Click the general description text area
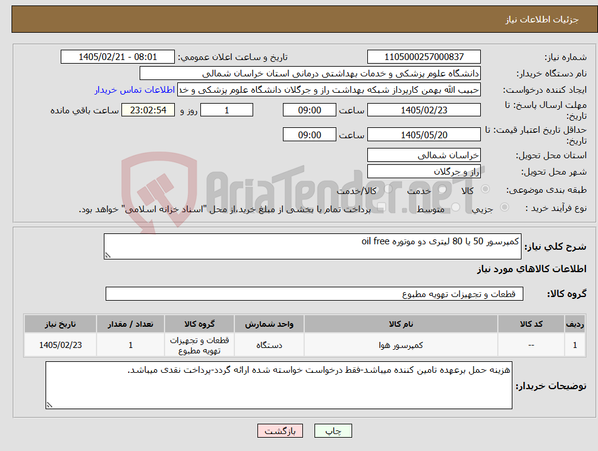This screenshot has height=451, width=598. pyautogui.click(x=312, y=247)
